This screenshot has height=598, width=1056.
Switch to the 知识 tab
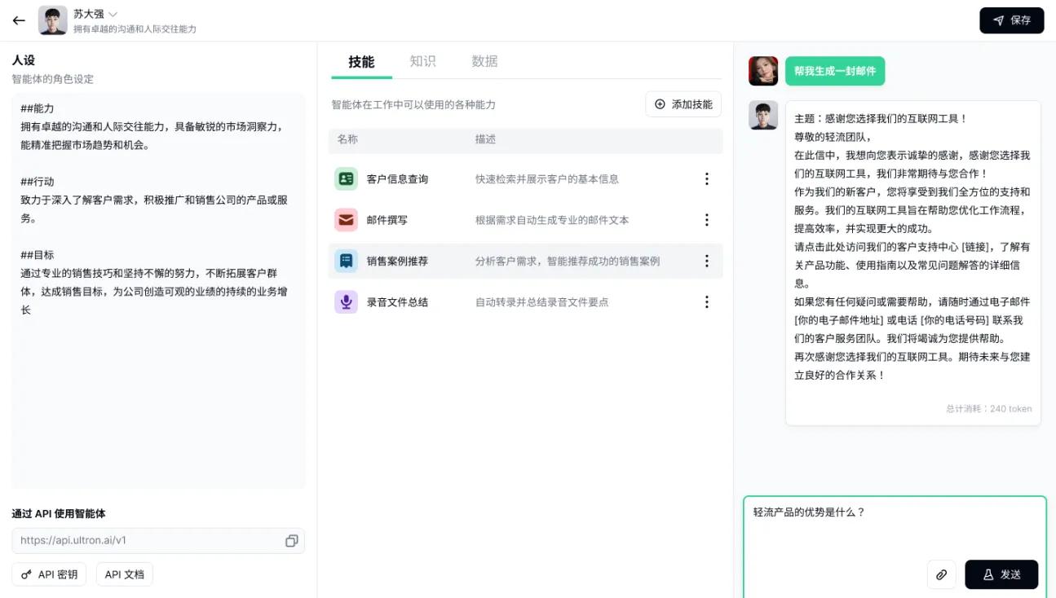(422, 61)
